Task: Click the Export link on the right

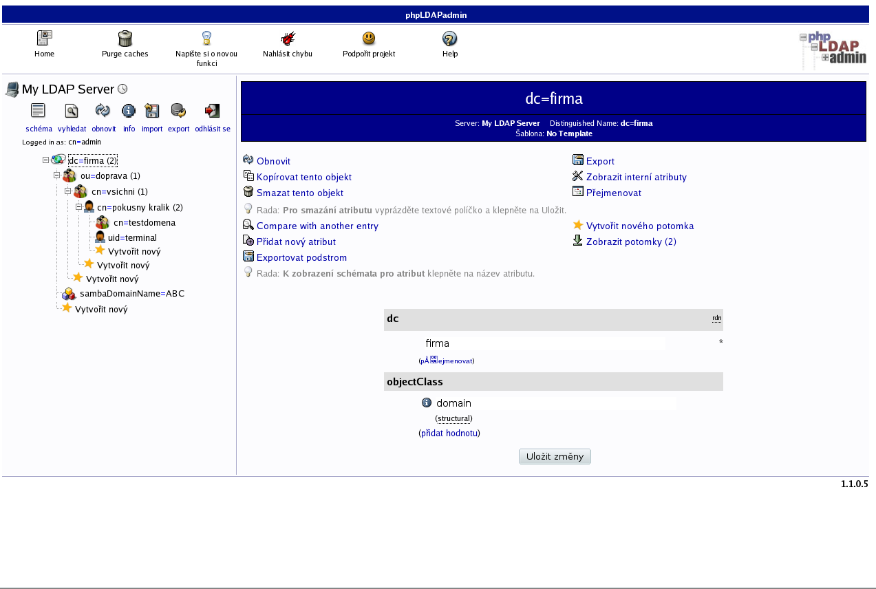Action: tap(600, 161)
